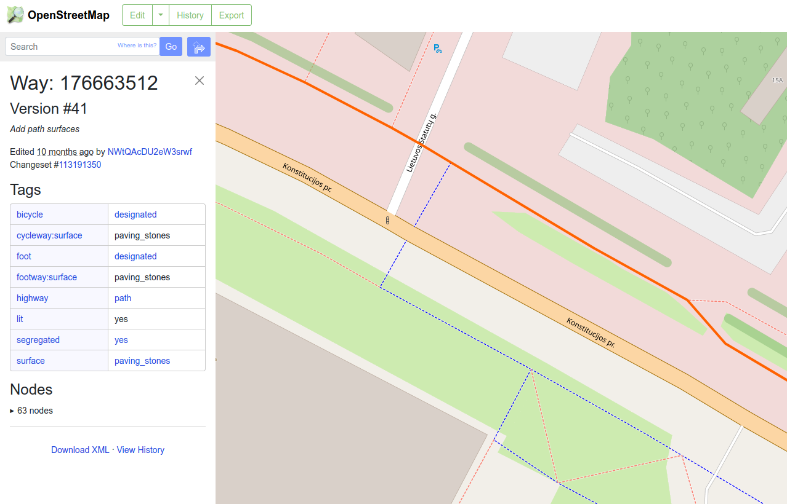Open the Export tab
787x504 pixels.
tap(231, 15)
